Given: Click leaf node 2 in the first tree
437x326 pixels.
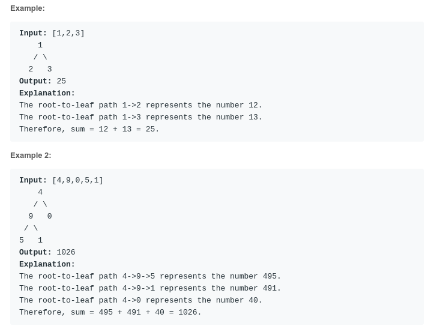Looking at the screenshot, I should pos(31,69).
